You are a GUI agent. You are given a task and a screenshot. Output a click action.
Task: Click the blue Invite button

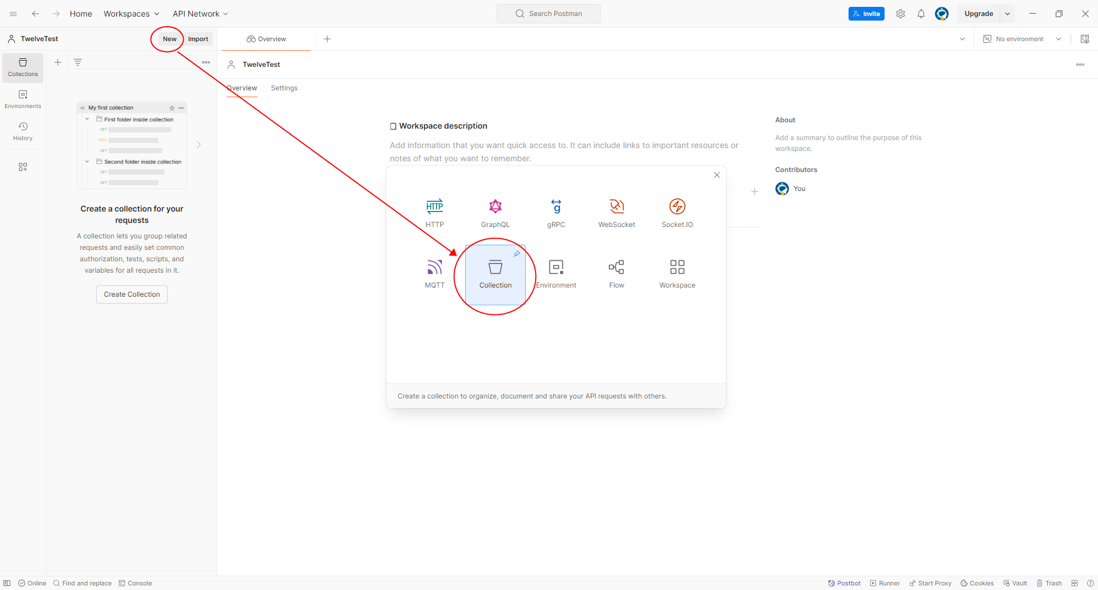(866, 14)
